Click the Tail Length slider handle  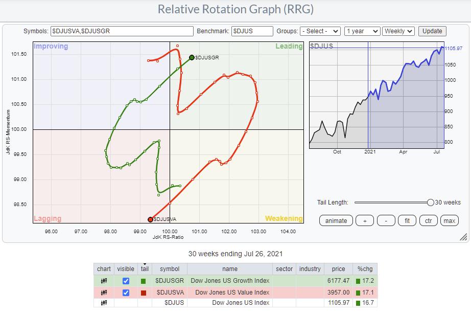pos(431,203)
